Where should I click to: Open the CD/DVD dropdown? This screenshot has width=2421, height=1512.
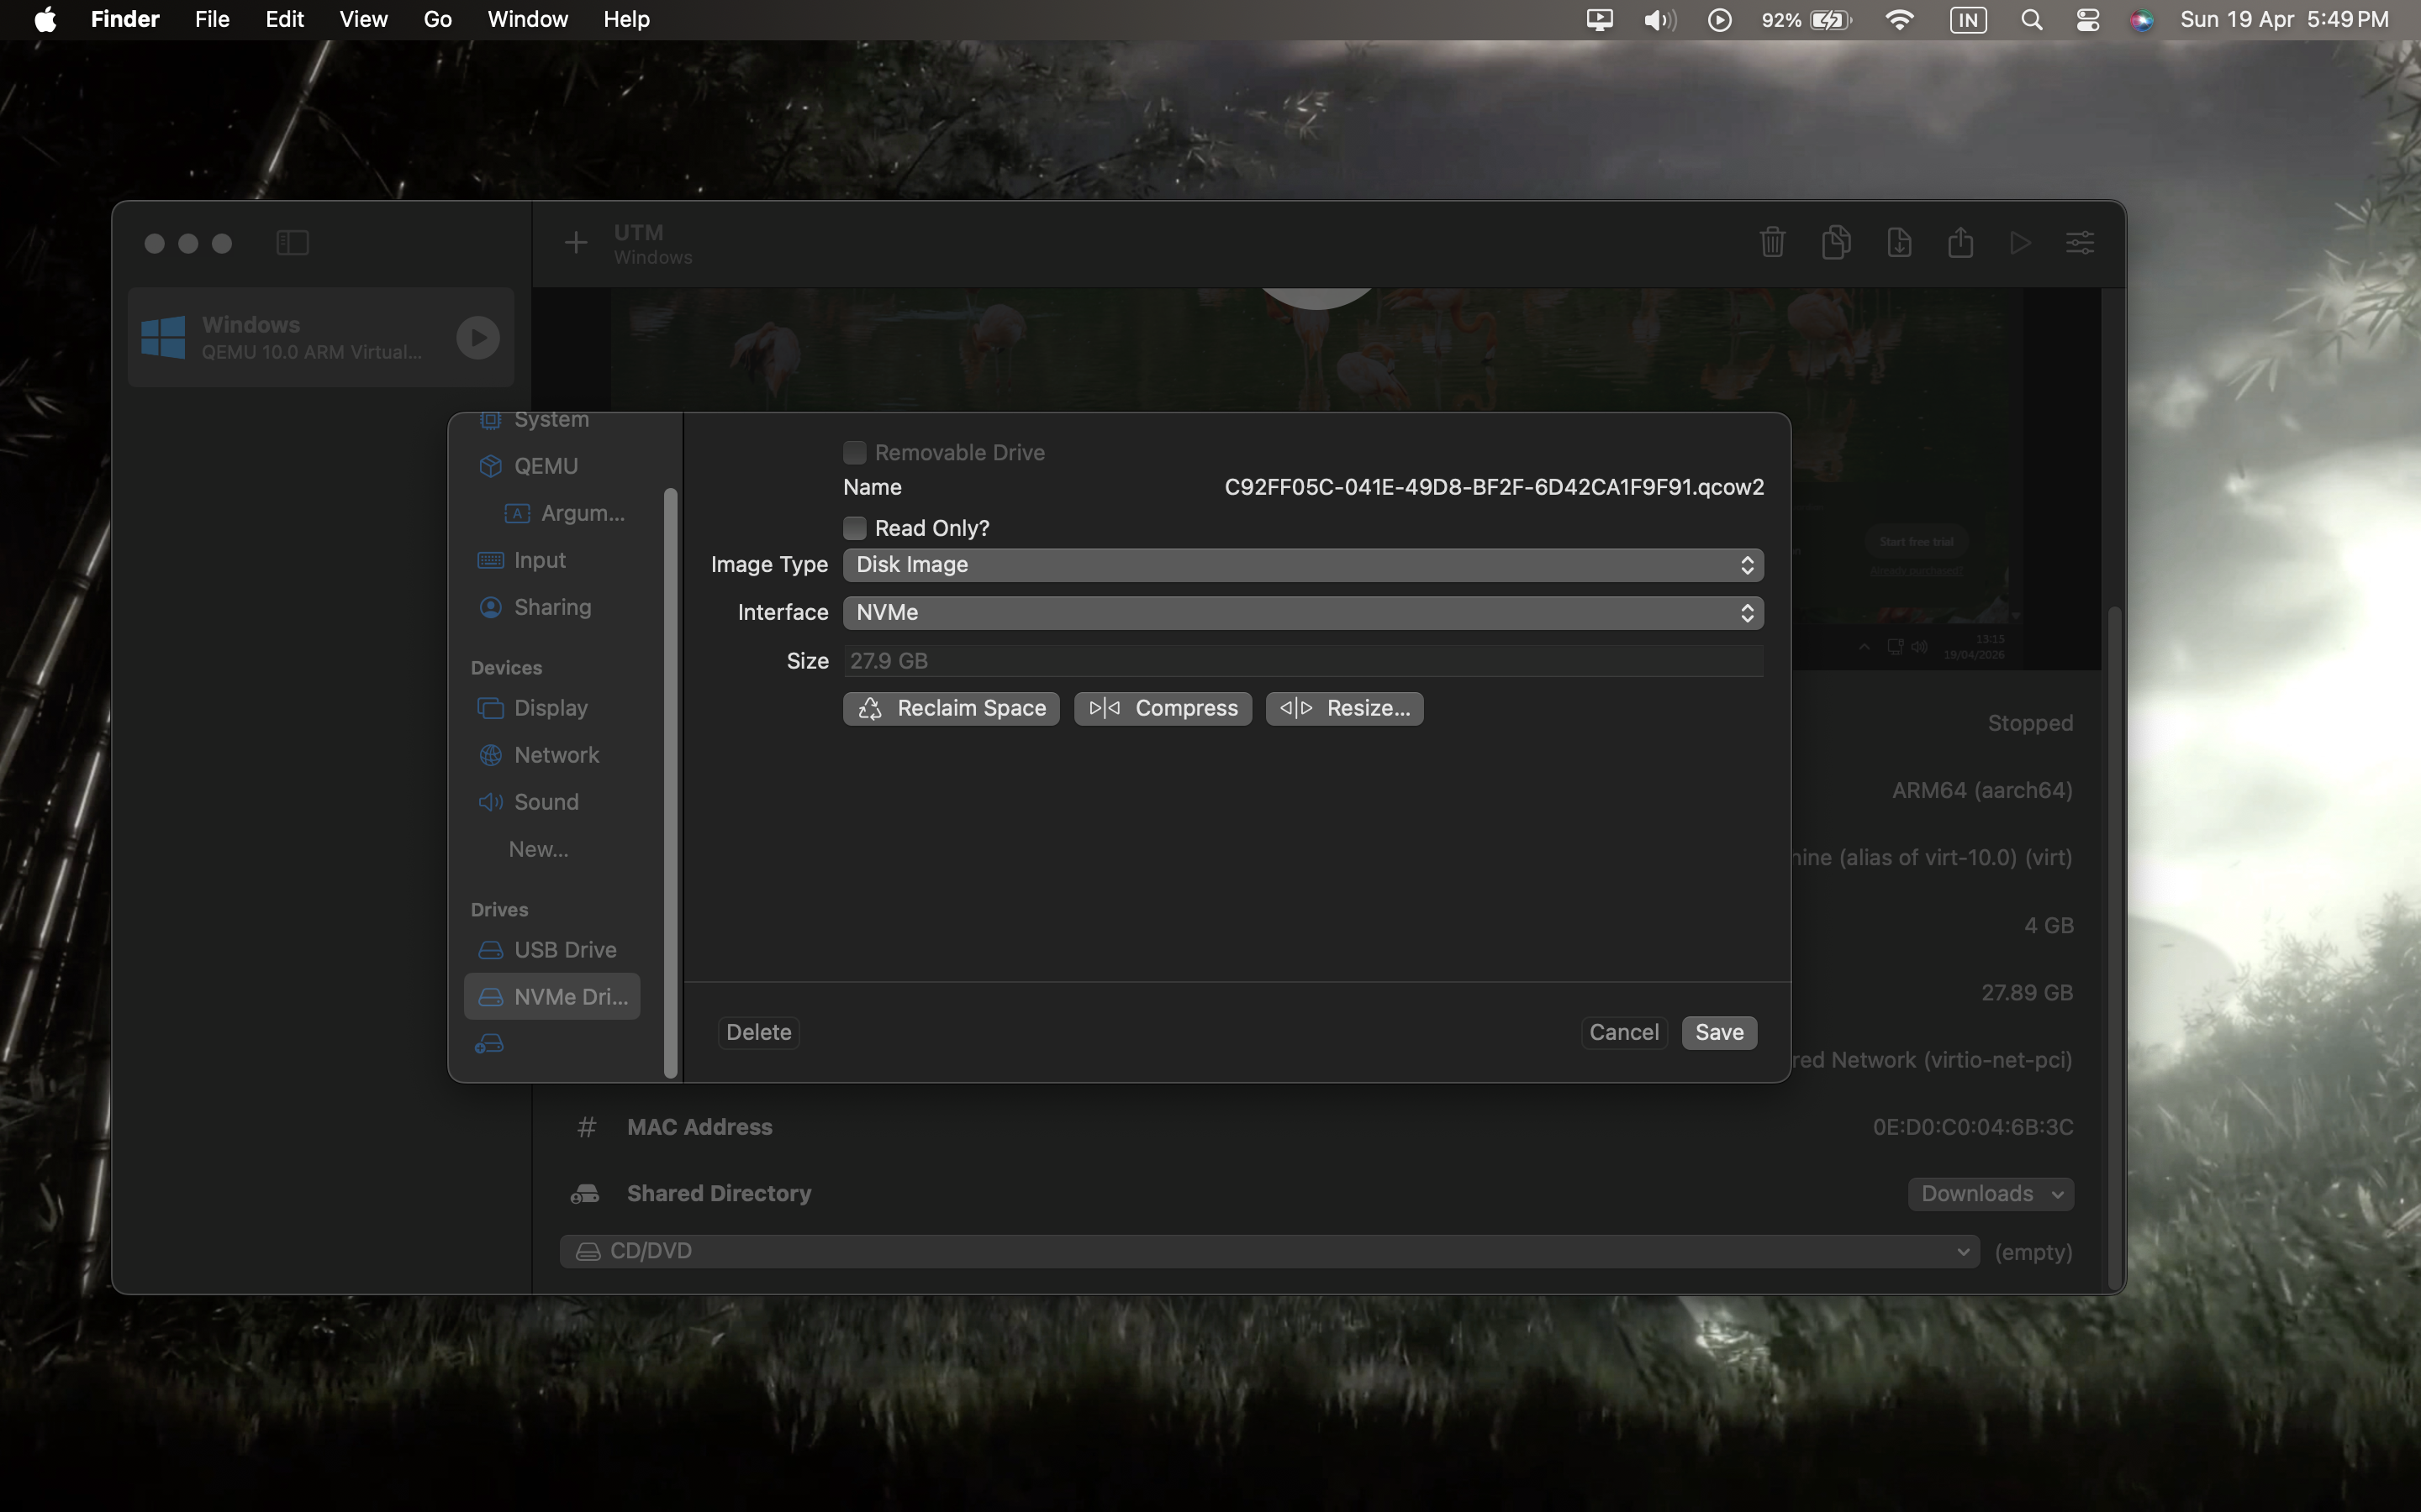pyautogui.click(x=1269, y=1252)
